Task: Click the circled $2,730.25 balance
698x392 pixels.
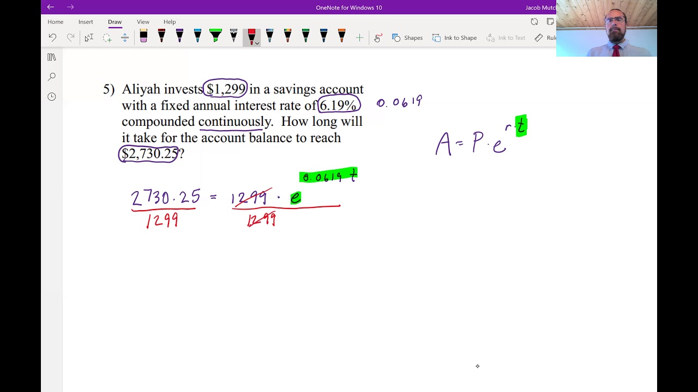Action: tap(149, 154)
